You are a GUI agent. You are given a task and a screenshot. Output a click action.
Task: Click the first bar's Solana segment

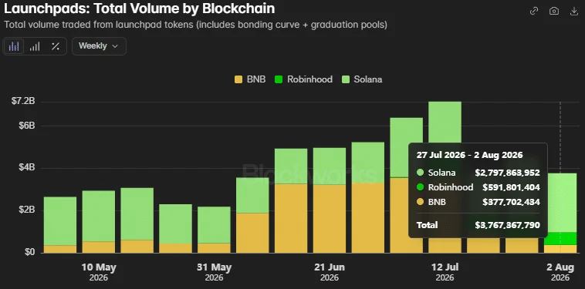[x=60, y=221]
